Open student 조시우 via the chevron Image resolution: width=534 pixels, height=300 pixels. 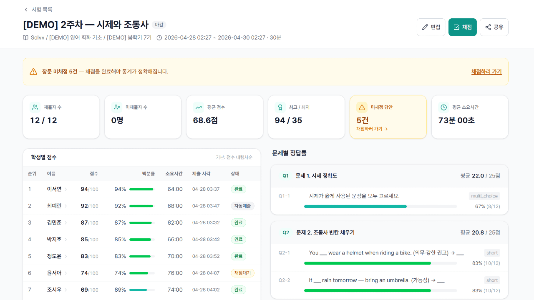pyautogui.click(x=66, y=290)
